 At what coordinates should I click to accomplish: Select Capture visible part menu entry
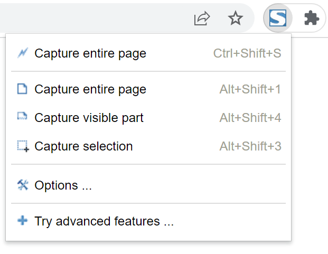[89, 118]
